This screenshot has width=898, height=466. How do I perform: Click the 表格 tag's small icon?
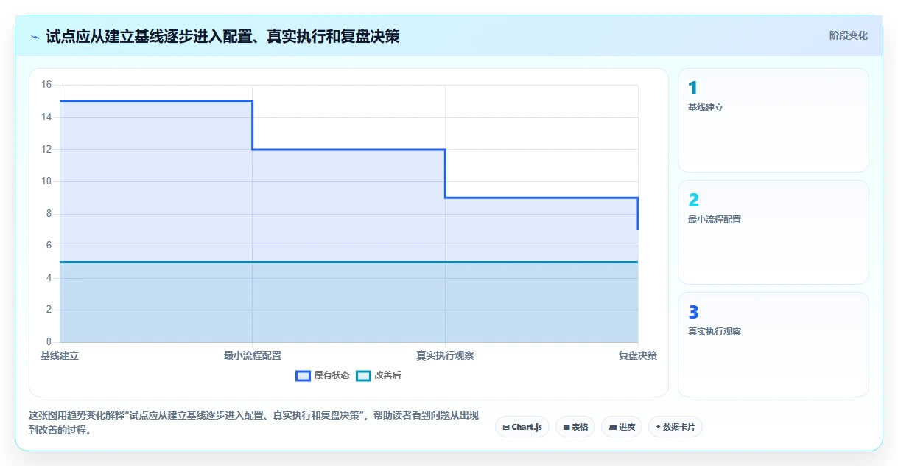click(x=566, y=427)
